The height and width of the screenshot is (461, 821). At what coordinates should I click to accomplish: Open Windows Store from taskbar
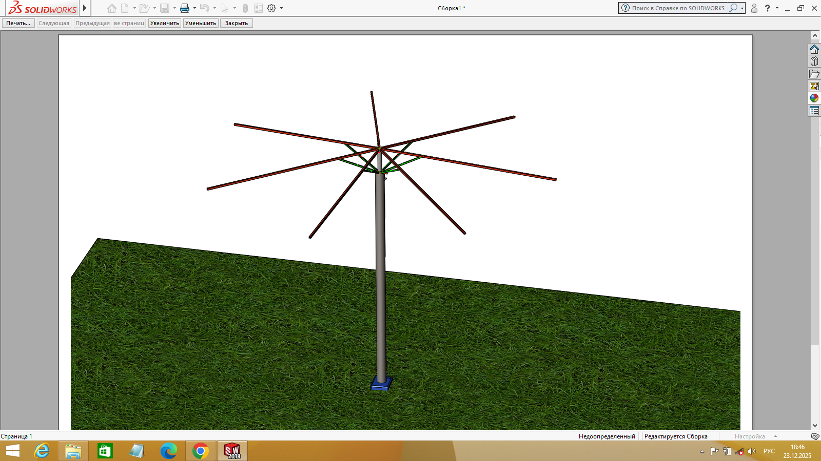105,451
